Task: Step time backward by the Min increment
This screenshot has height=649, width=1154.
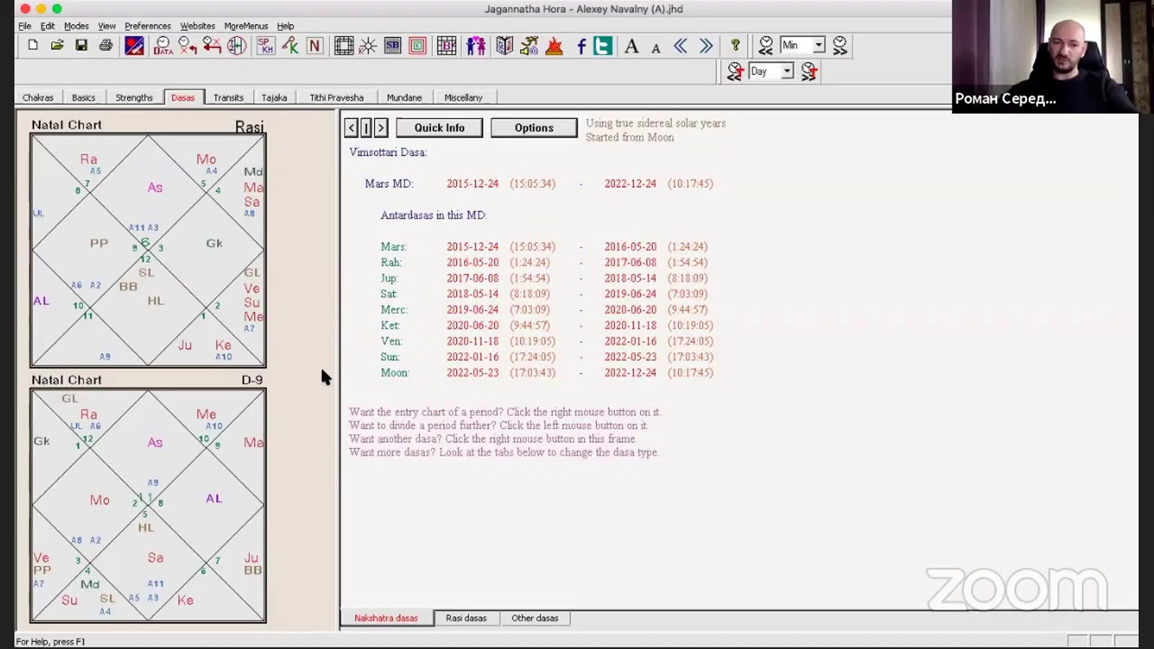Action: (765, 45)
